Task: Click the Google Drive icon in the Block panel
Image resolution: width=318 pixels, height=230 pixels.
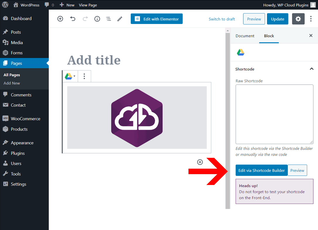Action: [x=241, y=52]
